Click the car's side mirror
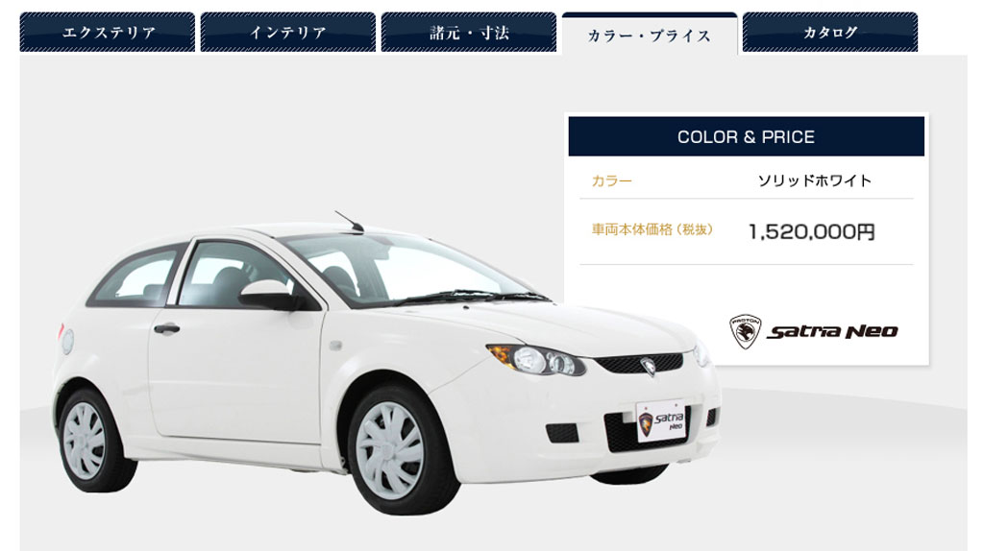 coord(270,296)
